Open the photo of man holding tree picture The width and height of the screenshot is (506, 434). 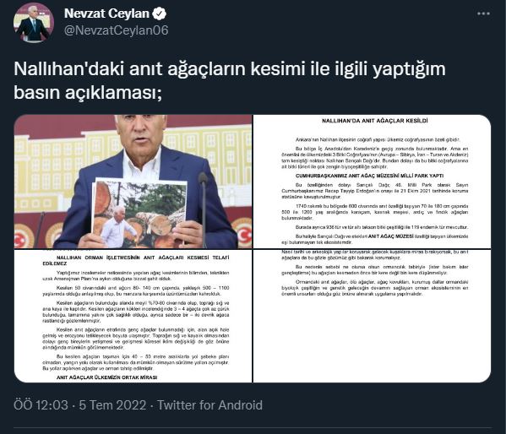click(x=133, y=182)
